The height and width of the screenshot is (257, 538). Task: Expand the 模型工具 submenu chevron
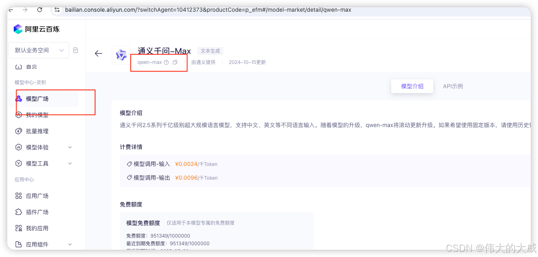(70, 164)
